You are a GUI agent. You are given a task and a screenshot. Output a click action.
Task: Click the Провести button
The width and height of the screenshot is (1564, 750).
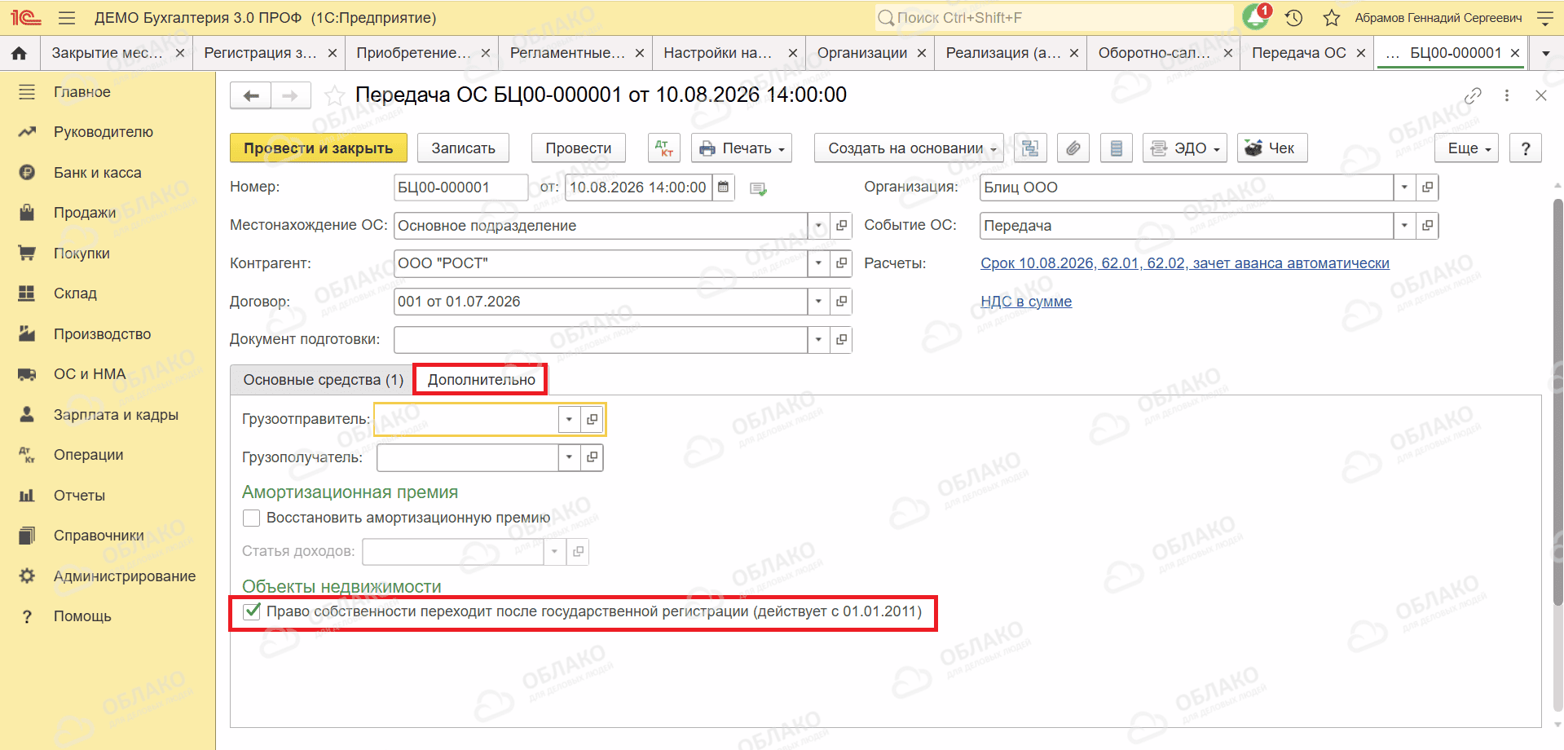578,148
